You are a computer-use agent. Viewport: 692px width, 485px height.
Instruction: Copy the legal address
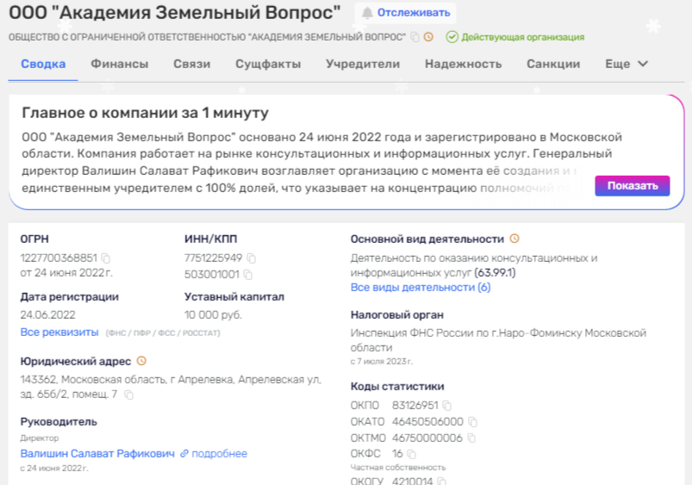(x=128, y=395)
